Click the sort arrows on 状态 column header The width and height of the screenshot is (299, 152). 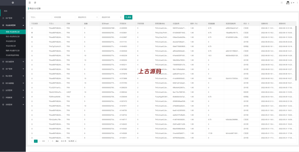tap(248, 24)
